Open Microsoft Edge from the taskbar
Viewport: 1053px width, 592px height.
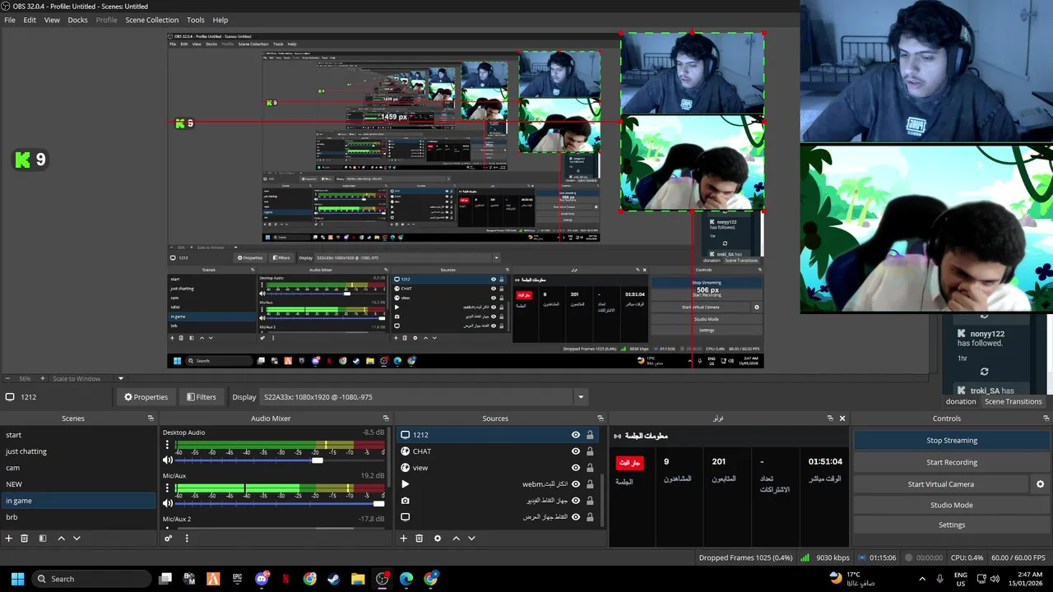click(406, 579)
